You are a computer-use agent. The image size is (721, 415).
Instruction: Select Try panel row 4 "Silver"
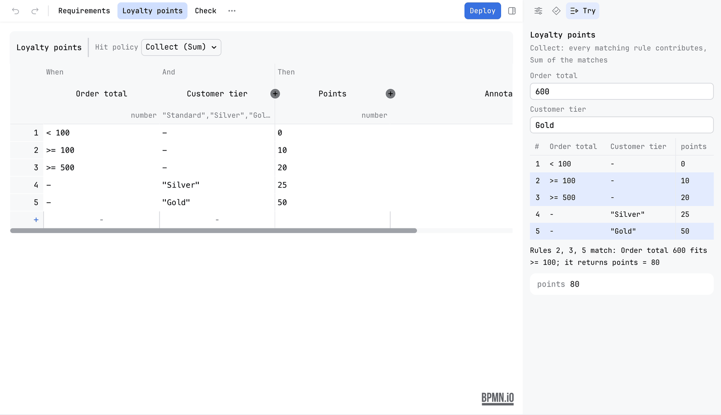click(622, 214)
